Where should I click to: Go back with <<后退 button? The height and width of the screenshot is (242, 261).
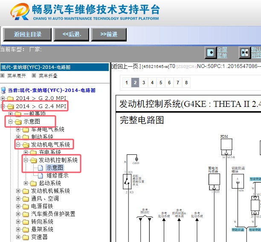point(71,35)
